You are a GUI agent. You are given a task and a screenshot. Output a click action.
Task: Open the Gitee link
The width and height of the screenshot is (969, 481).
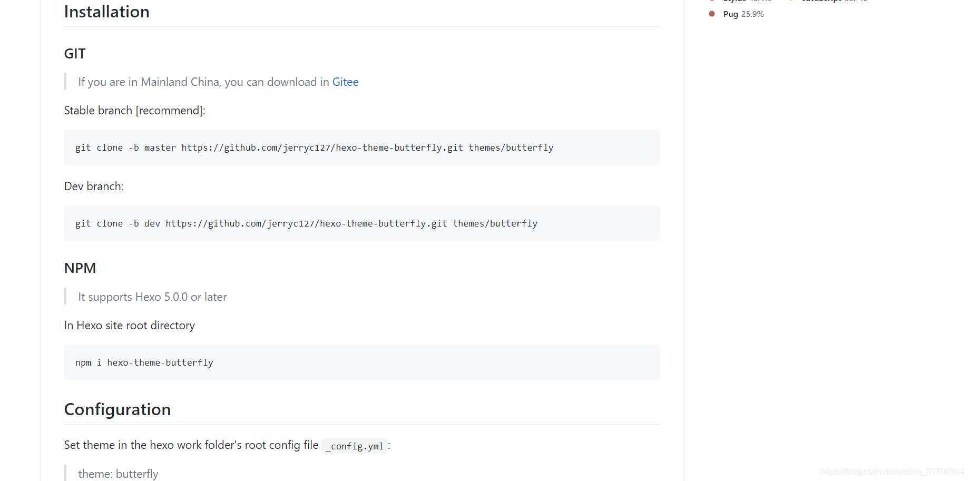tap(345, 82)
